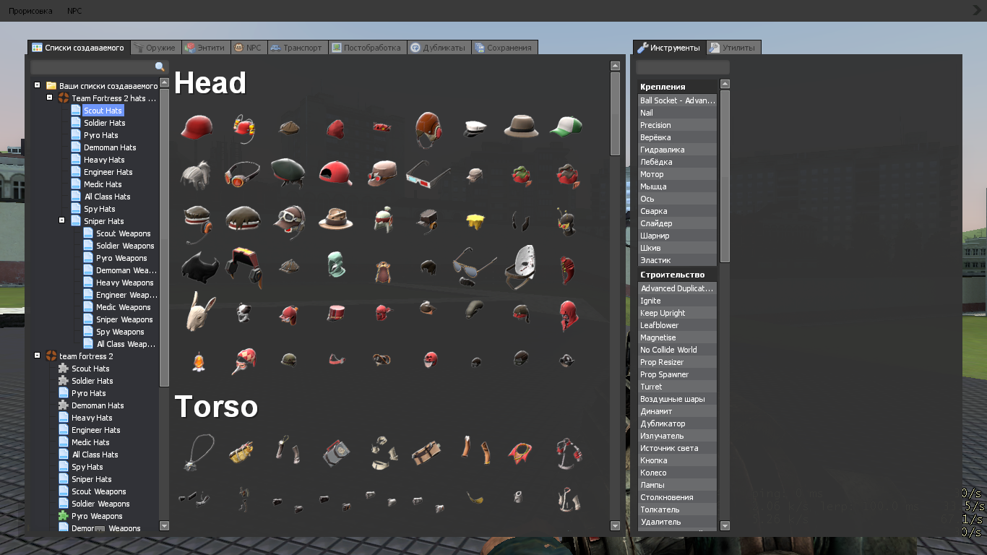Switch to the Сохранения tab
Screen dimensions: 987x555
tap(503, 48)
